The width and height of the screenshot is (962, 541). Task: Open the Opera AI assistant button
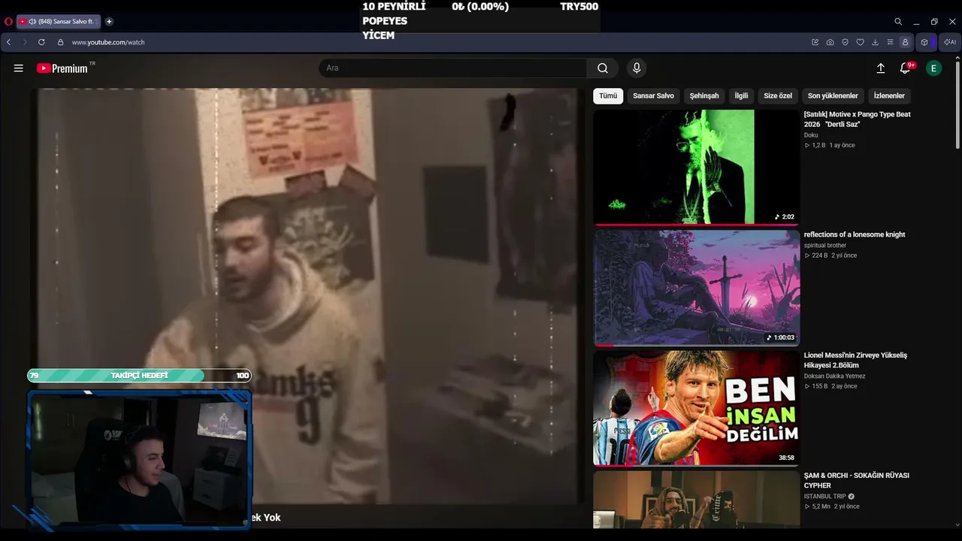[x=950, y=42]
